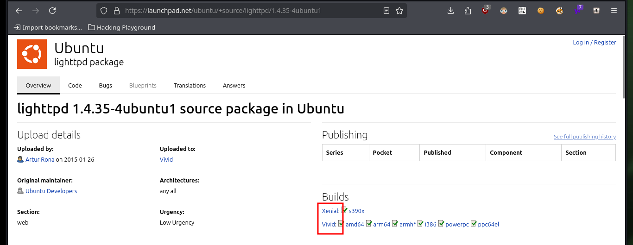
Task: Click the gray picture extension icon
Action: 596,11
